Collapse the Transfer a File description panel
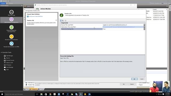 coord(56,20)
